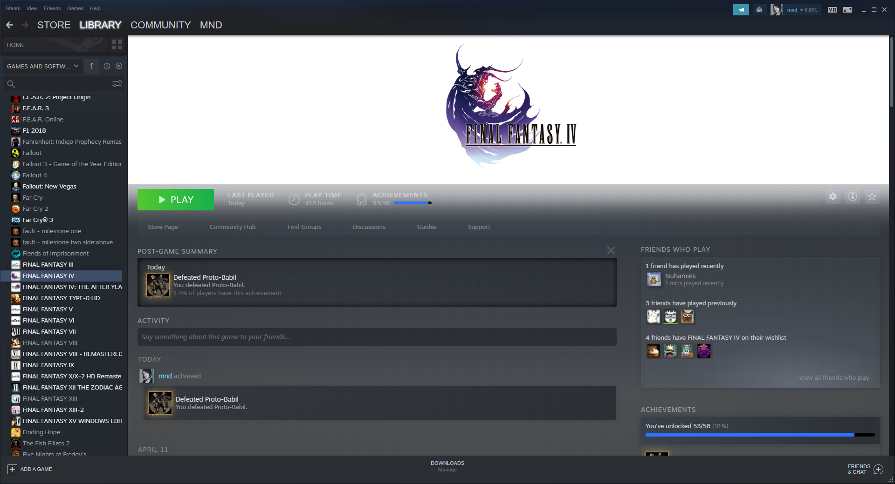Open the announcements megaphone icon

coord(741,10)
